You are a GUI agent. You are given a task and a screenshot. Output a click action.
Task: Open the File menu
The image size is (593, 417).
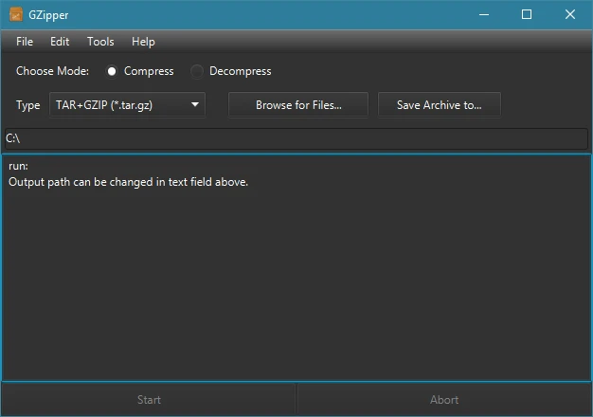25,42
